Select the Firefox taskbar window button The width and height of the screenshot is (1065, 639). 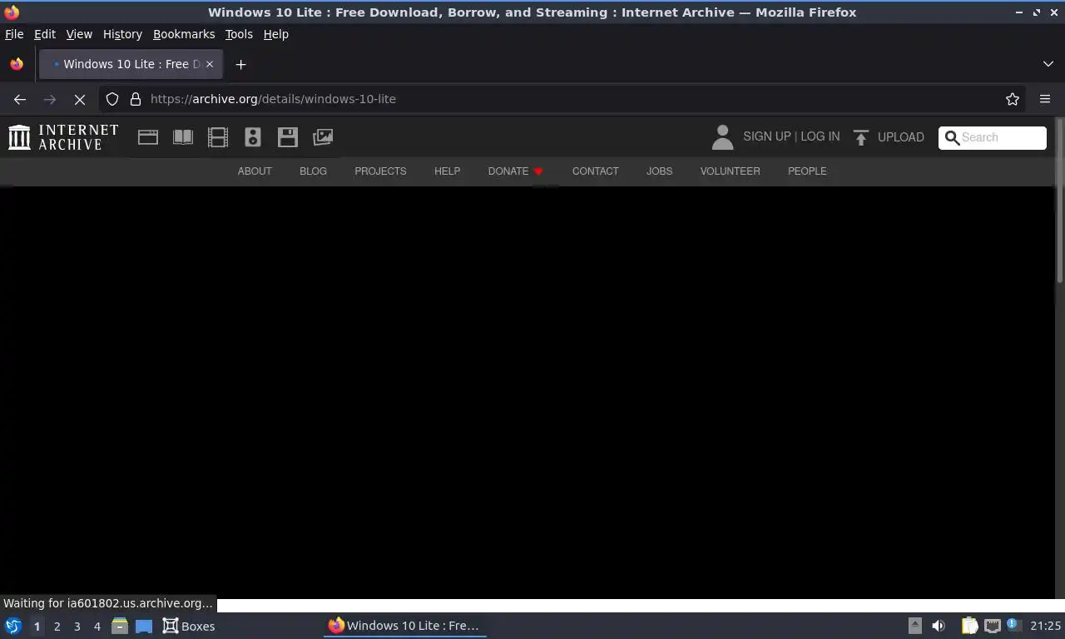[x=405, y=626]
